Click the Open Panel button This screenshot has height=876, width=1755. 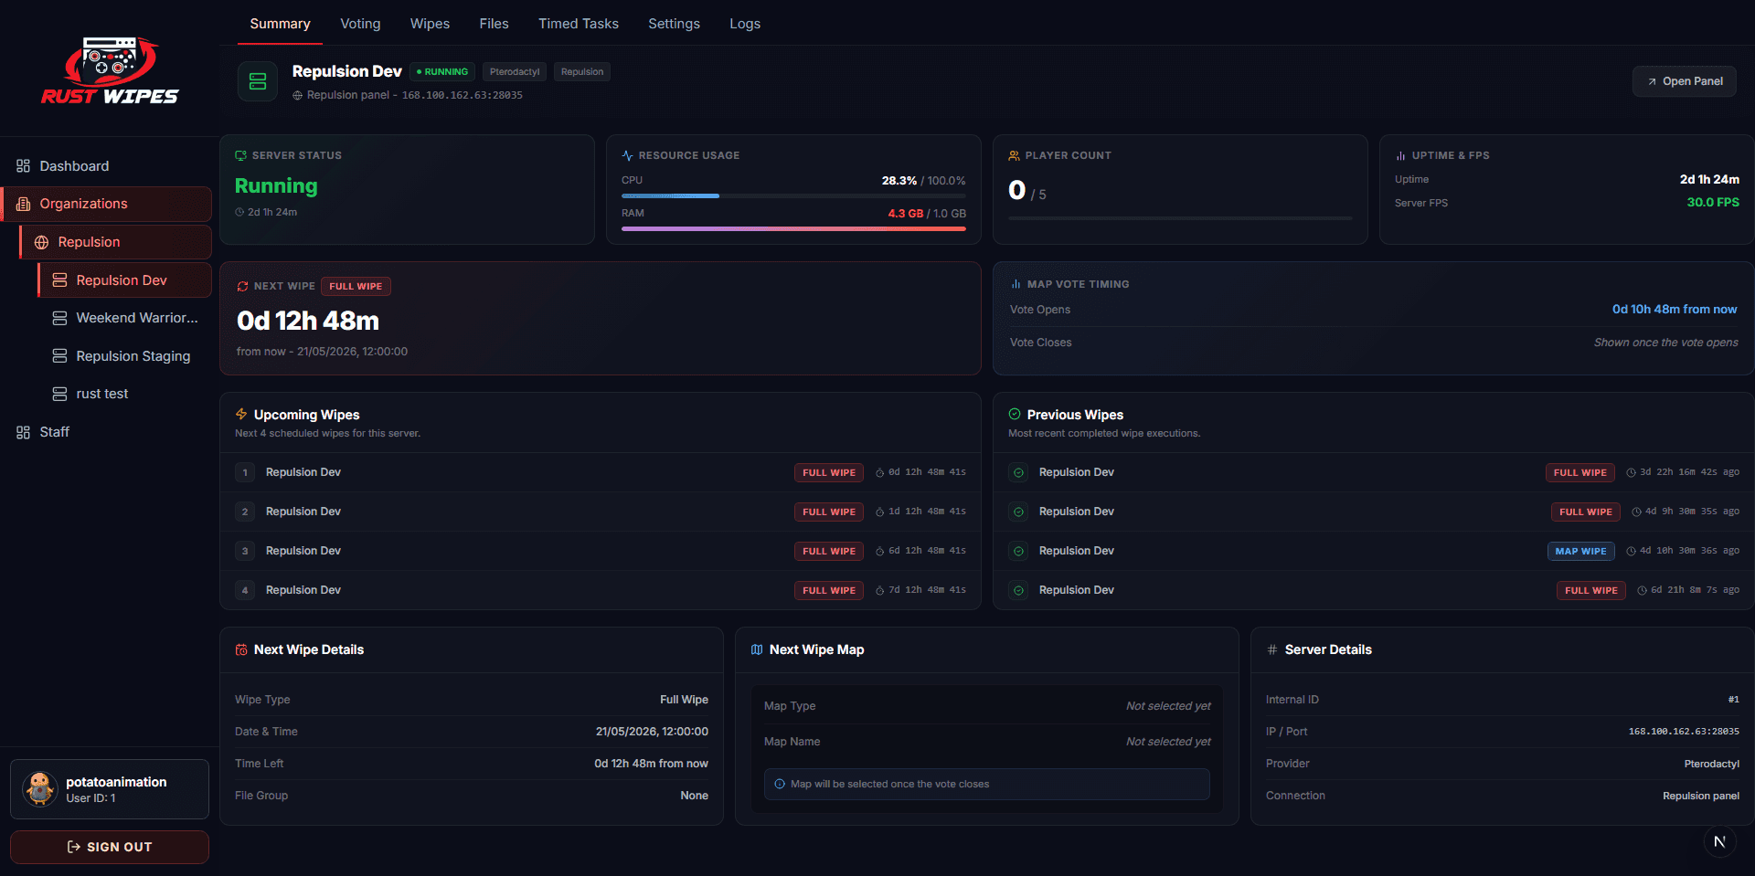pyautogui.click(x=1685, y=81)
